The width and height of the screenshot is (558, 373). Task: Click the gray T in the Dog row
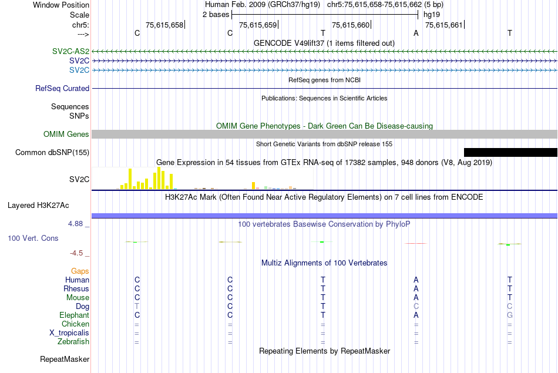(137, 306)
